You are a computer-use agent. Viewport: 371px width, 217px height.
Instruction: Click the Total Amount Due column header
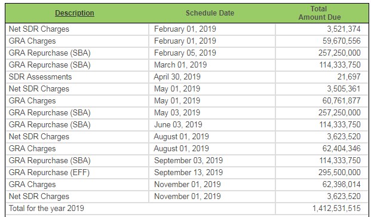click(x=320, y=13)
